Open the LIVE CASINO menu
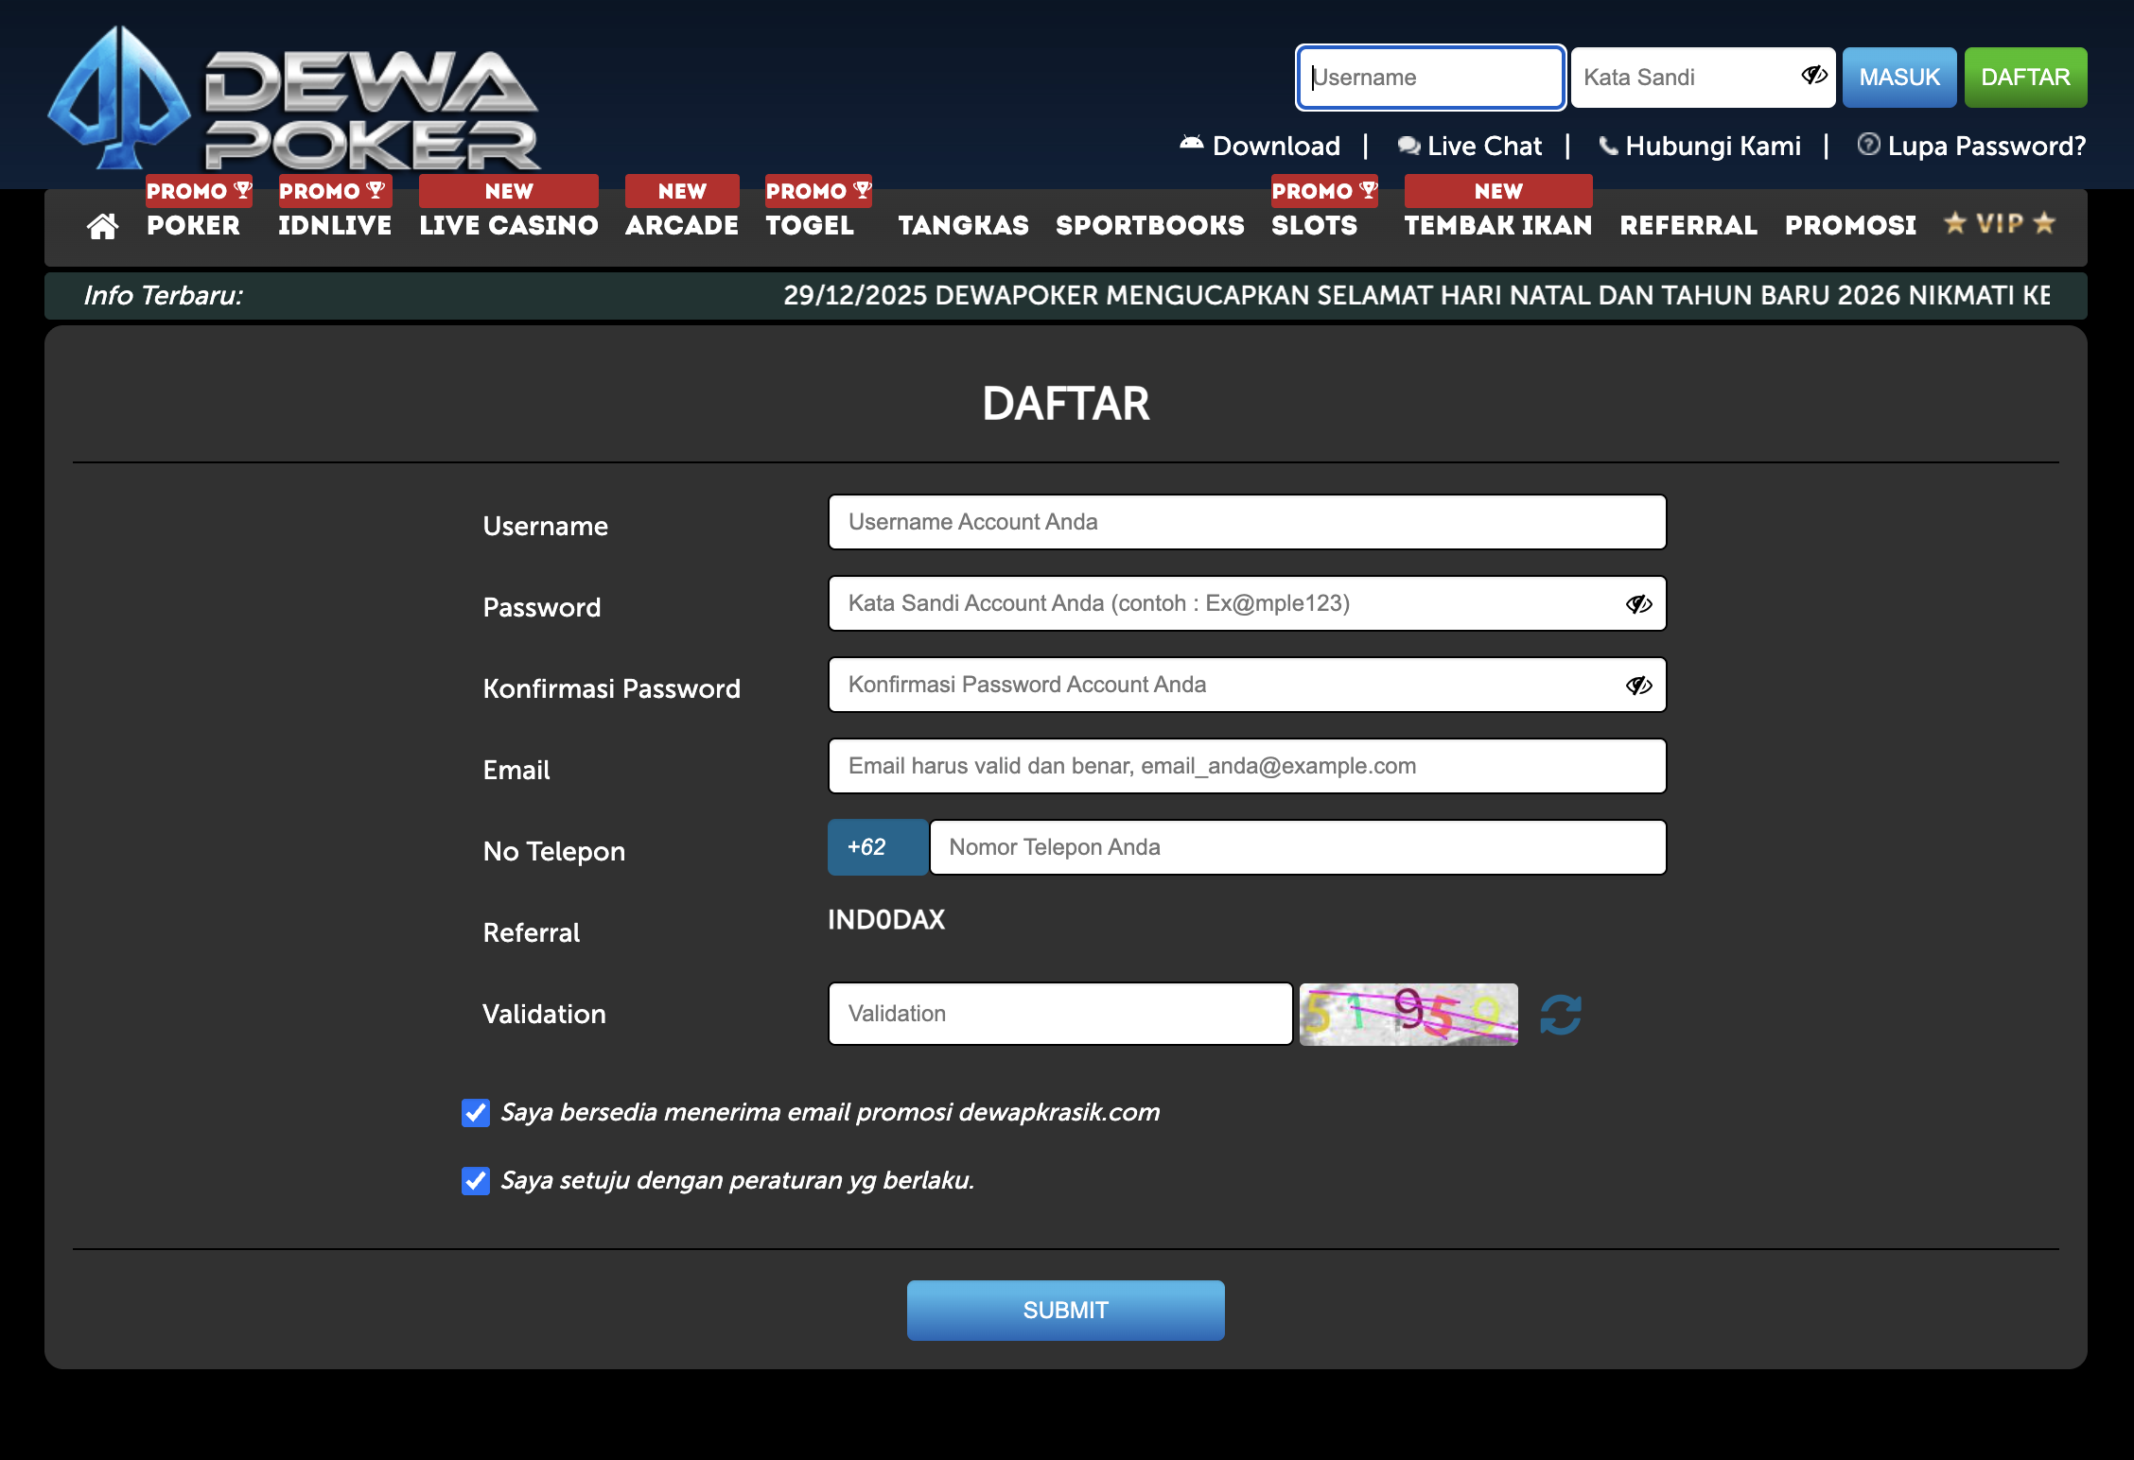 [x=509, y=225]
